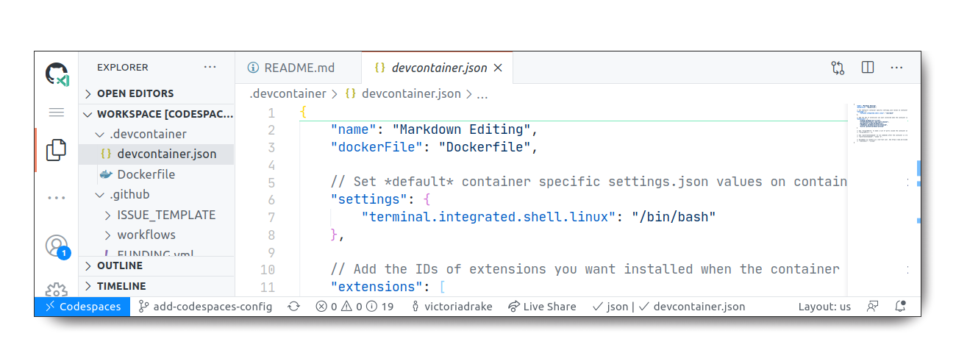The height and width of the screenshot is (353, 956).
Task: Select the Explorer files icon
Action: [57, 150]
